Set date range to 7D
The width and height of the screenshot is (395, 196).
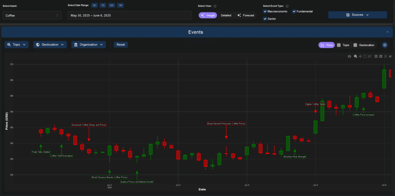coord(103,5)
